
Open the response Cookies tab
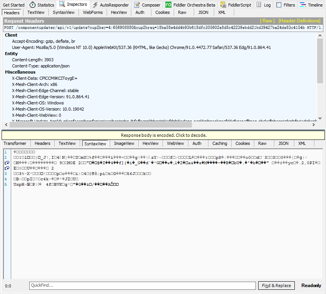tap(243, 143)
